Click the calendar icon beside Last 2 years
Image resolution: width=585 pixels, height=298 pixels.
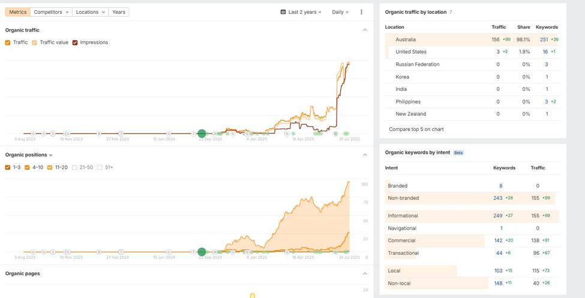pos(283,12)
